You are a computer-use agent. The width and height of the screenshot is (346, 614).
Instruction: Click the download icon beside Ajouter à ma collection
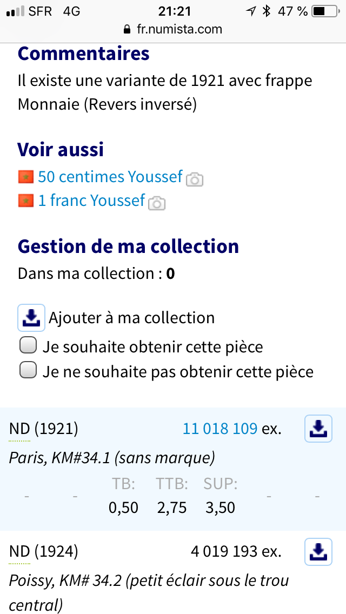coord(31,318)
